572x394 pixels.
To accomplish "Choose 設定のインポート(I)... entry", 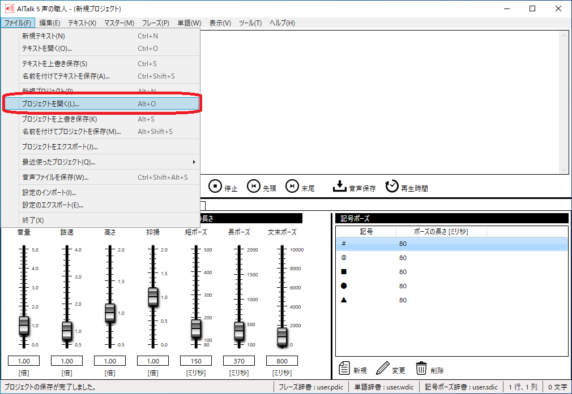I will pos(101,193).
